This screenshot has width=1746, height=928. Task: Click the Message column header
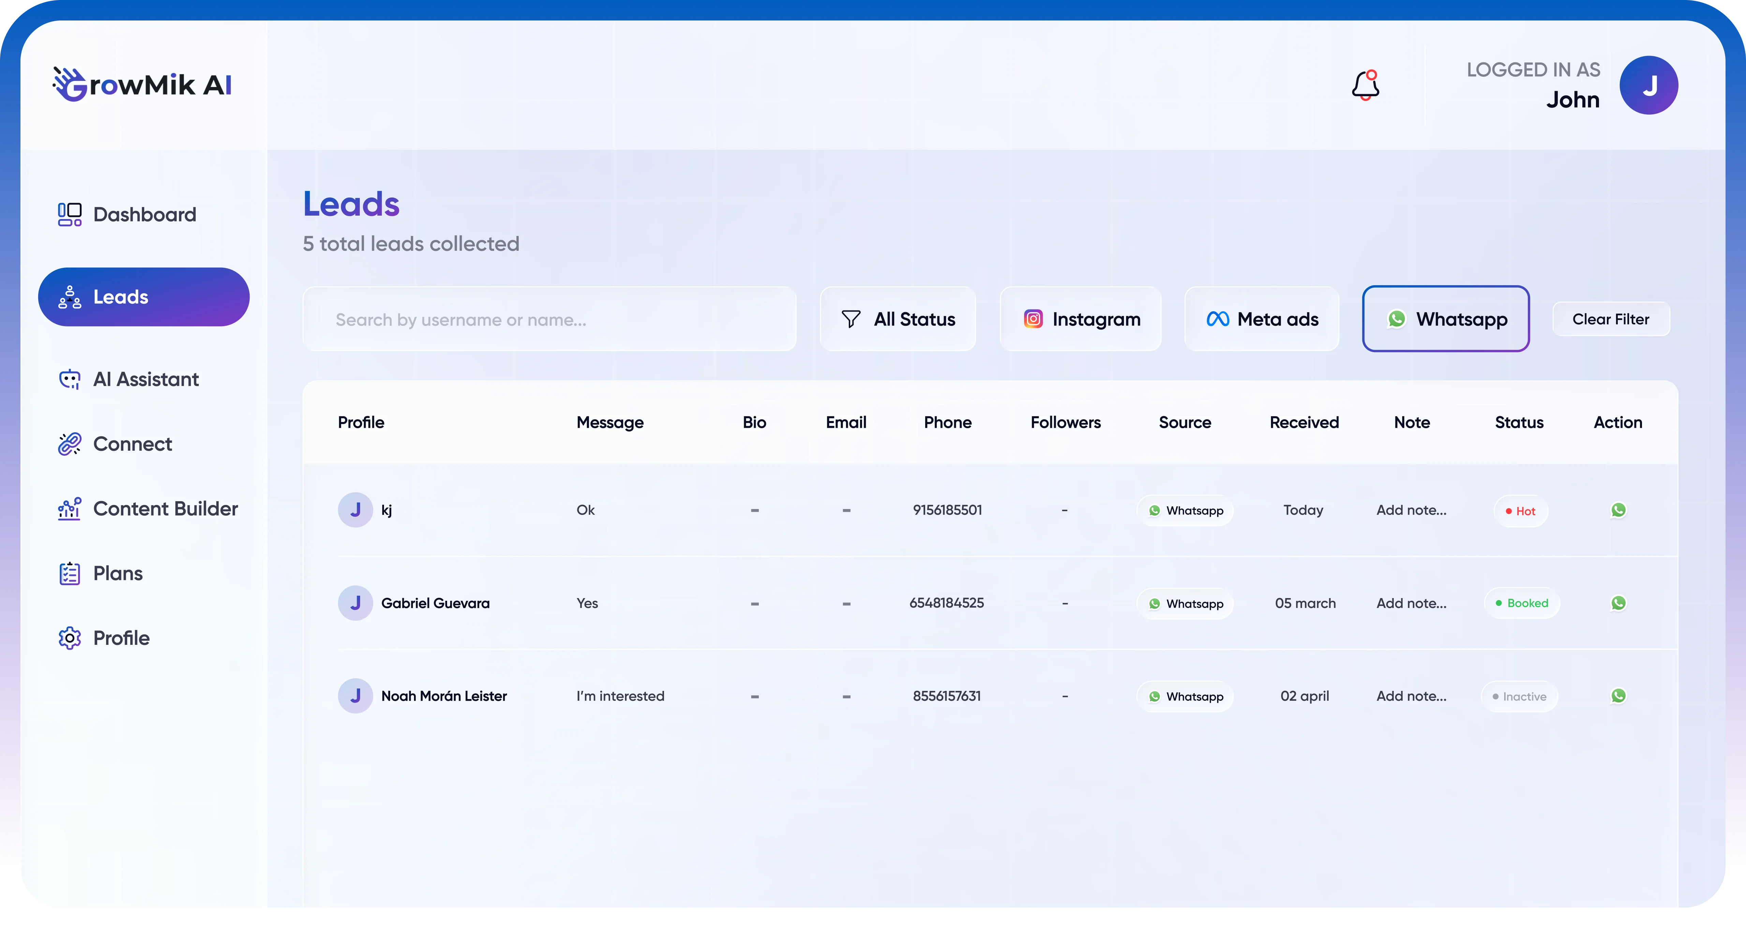tap(610, 423)
